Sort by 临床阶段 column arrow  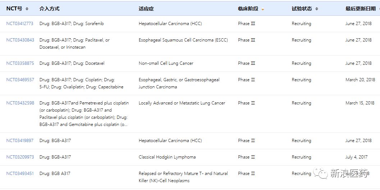pos(263,10)
